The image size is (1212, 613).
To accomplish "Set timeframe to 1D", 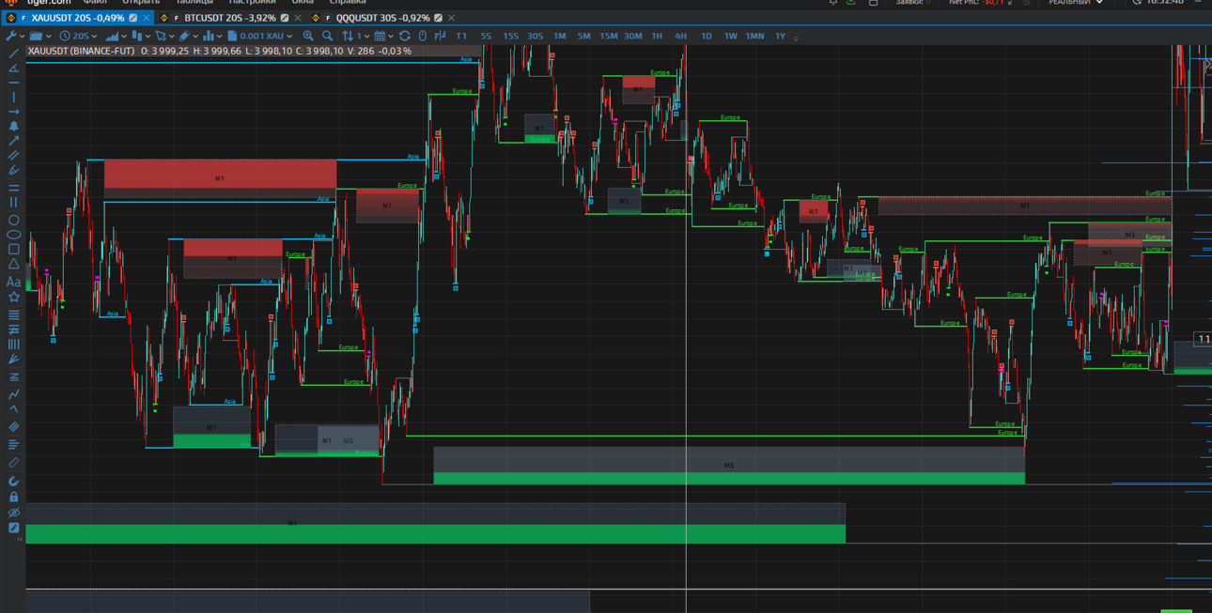I will tap(706, 36).
